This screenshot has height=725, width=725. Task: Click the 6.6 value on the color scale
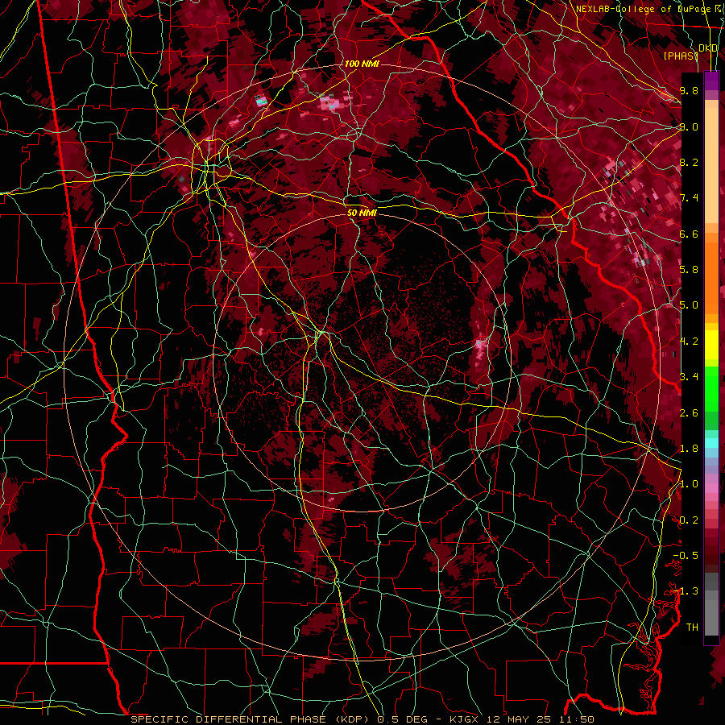689,234
